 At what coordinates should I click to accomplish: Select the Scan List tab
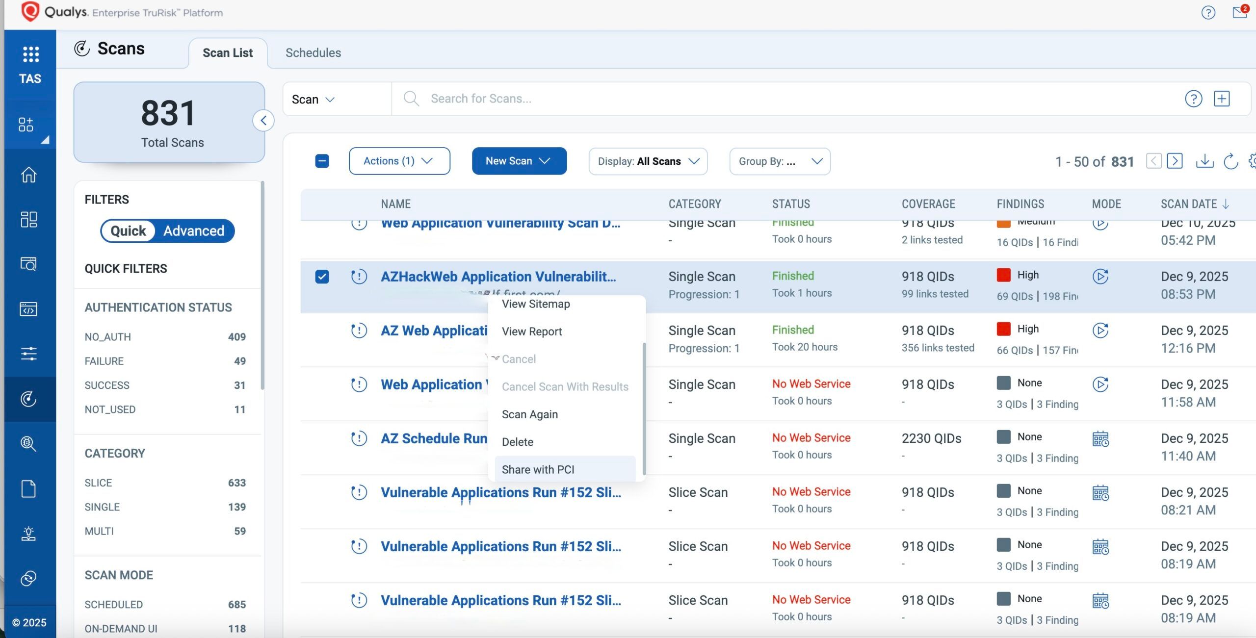228,53
